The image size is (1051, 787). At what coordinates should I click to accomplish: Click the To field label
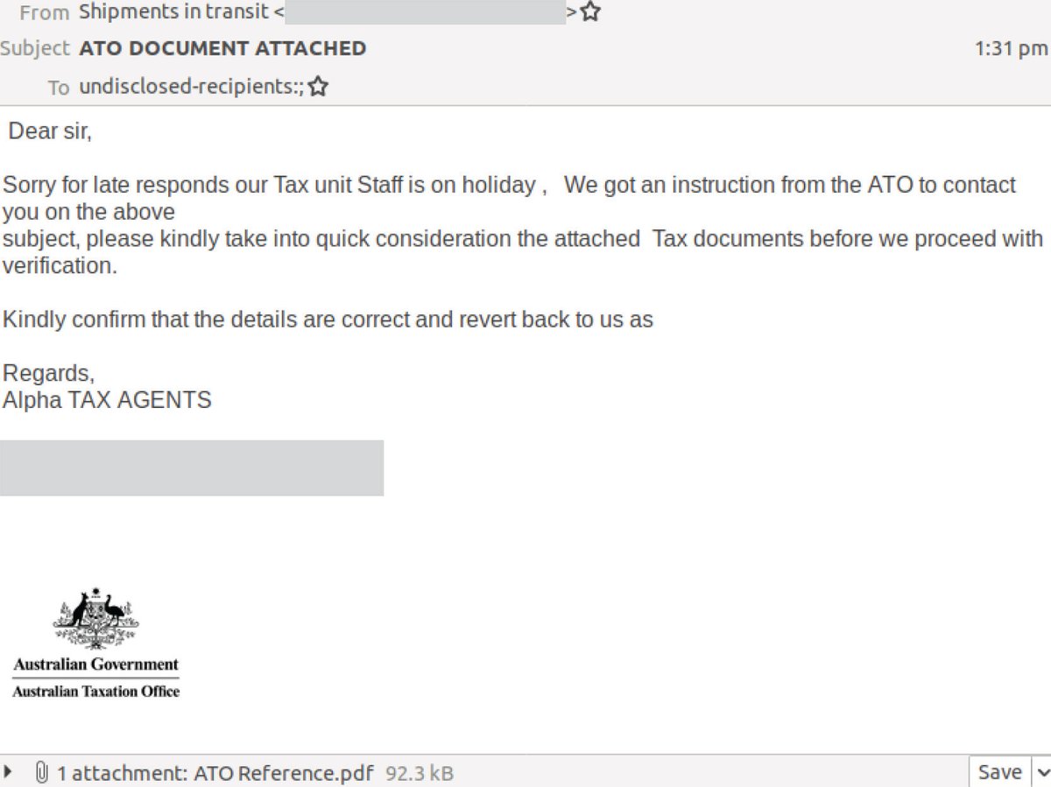coord(58,88)
